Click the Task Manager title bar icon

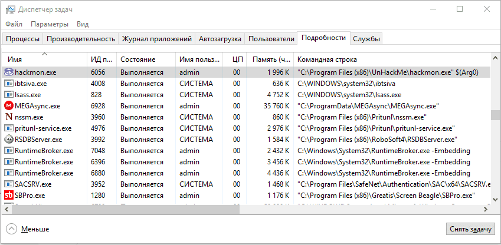pyautogui.click(x=9, y=9)
